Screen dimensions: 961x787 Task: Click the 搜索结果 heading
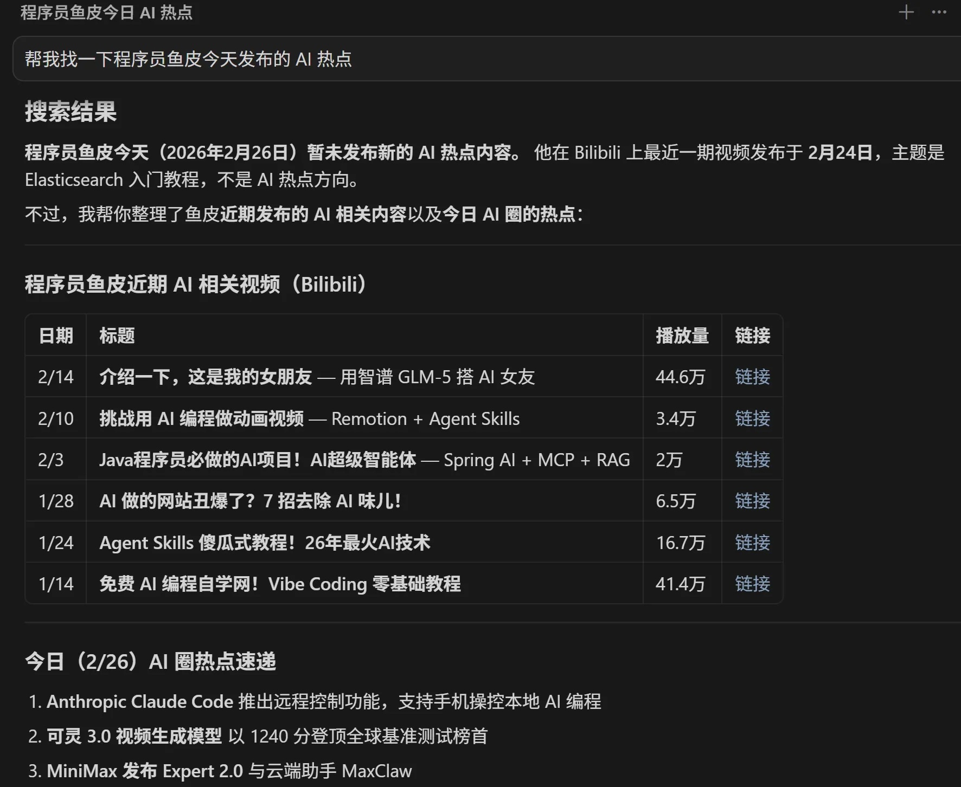(x=71, y=112)
